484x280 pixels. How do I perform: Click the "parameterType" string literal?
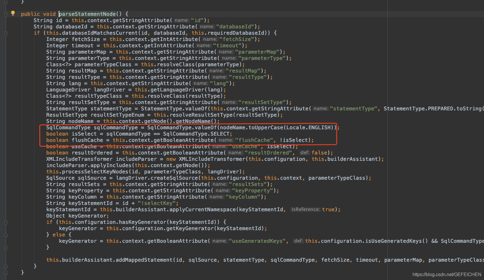click(x=262, y=58)
